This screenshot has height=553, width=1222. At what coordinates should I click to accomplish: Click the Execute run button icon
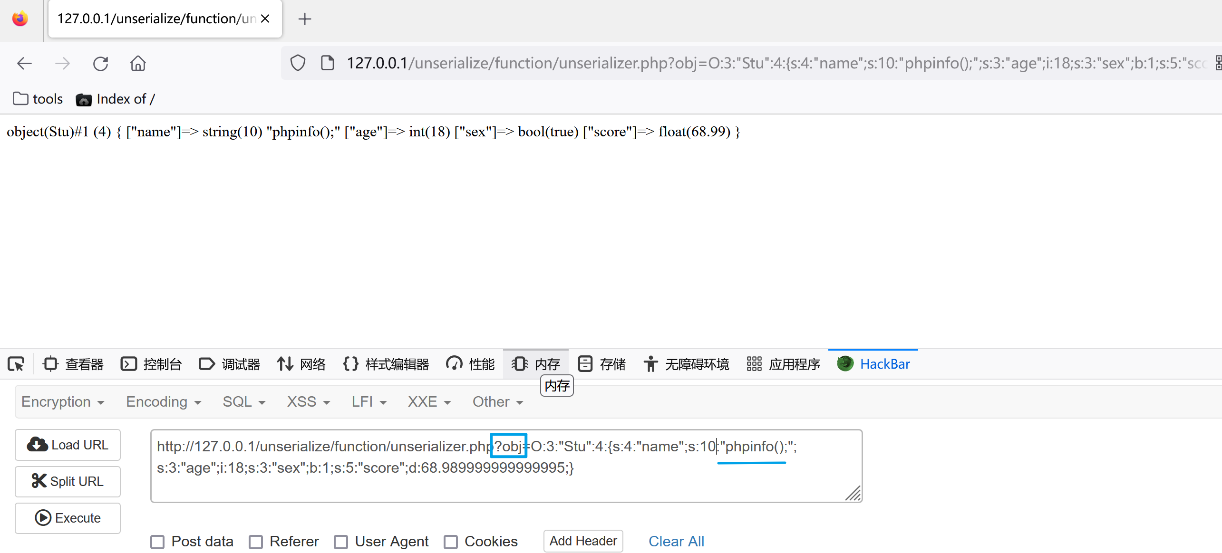pyautogui.click(x=42, y=516)
